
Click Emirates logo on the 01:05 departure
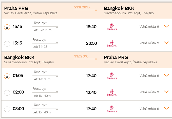click(112, 76)
